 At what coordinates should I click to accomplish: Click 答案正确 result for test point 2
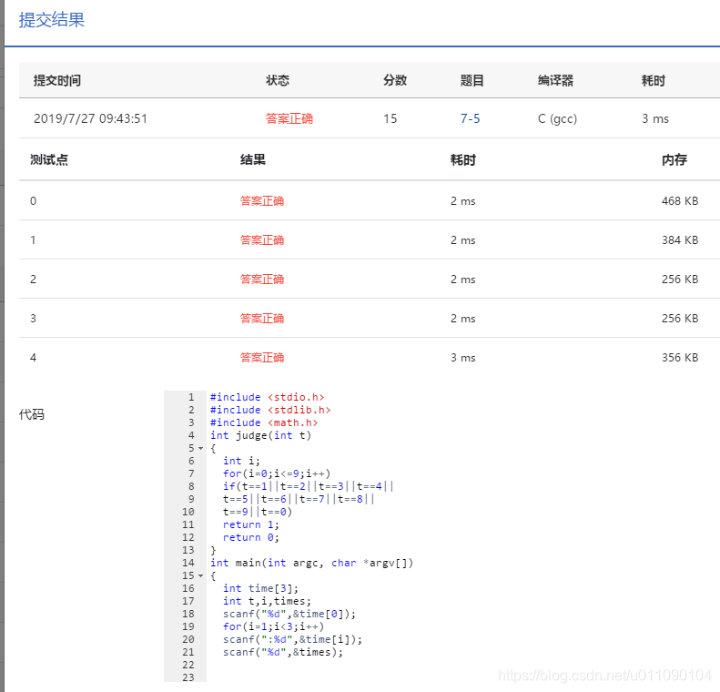pos(262,279)
